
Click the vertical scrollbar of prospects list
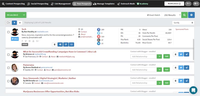pos(193,49)
